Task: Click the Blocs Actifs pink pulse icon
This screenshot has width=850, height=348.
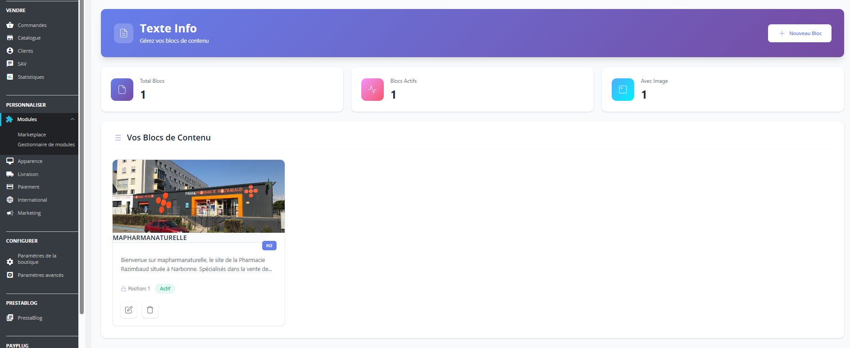Action: pyautogui.click(x=373, y=90)
